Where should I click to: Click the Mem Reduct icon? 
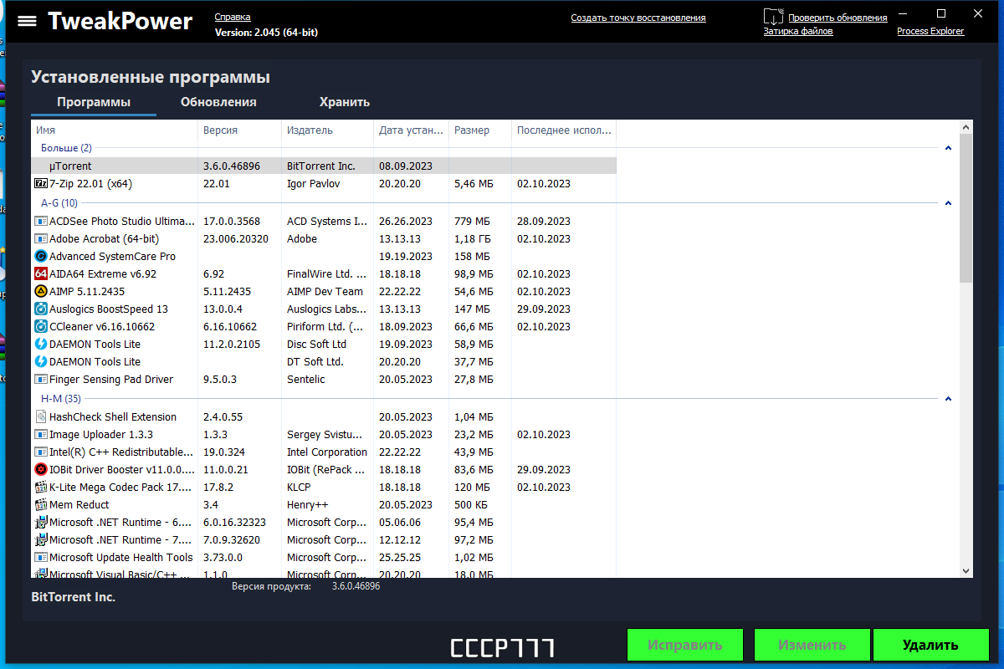click(41, 505)
